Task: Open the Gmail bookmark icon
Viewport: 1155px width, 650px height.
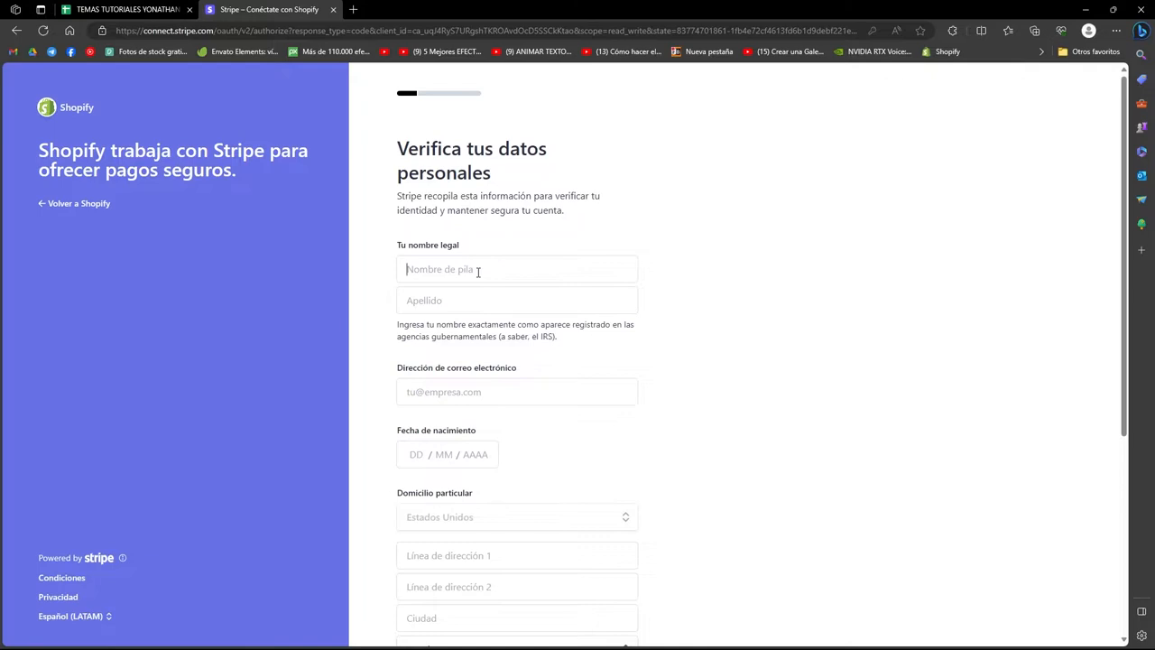Action: pos(13,51)
